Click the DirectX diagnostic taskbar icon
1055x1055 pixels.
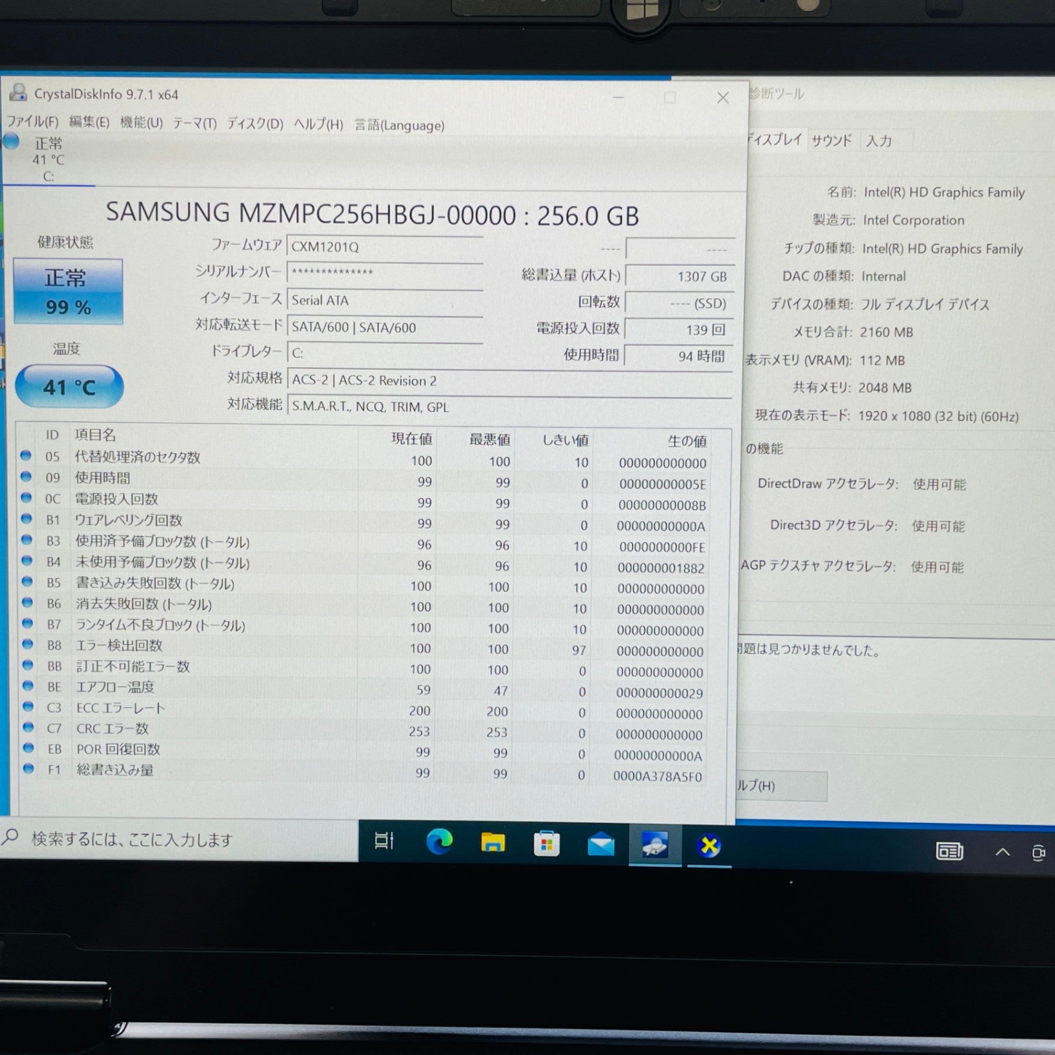tap(709, 846)
